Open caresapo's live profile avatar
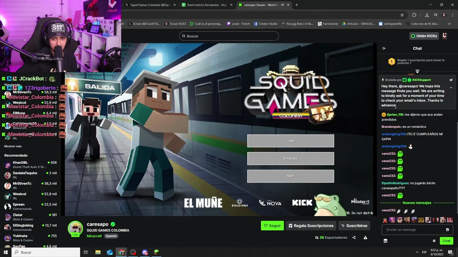This screenshot has height=257, width=458. click(75, 229)
